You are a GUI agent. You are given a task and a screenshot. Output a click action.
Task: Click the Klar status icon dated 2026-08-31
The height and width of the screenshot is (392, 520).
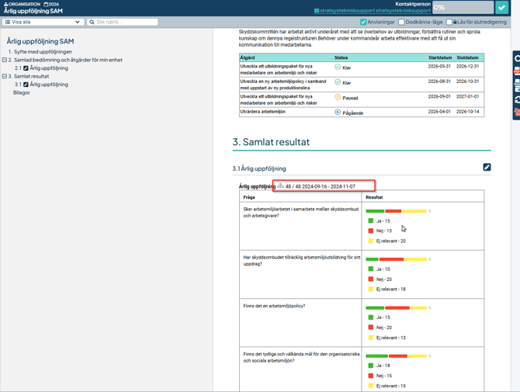338,82
